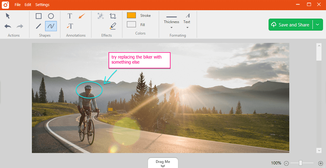Click the undo arrow

pos(8,26)
